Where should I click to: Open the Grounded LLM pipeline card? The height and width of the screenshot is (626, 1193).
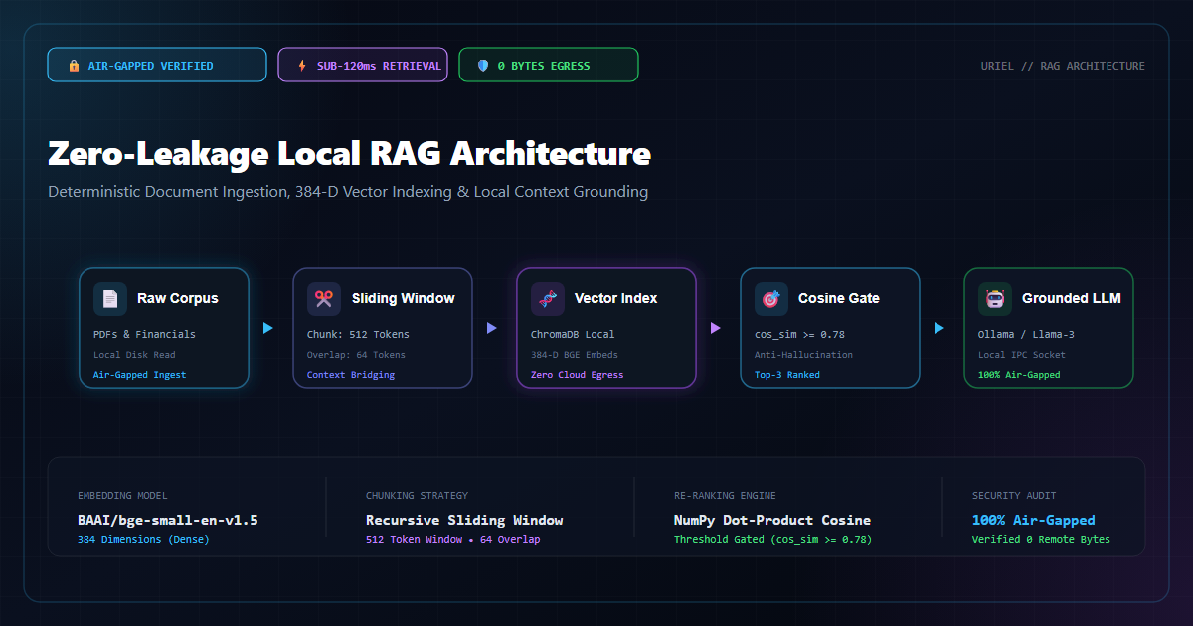point(1049,328)
